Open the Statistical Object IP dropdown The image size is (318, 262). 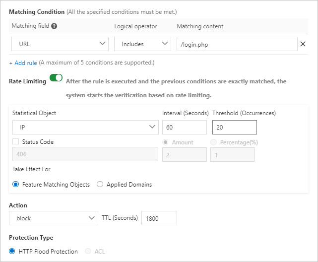pyautogui.click(x=85, y=128)
